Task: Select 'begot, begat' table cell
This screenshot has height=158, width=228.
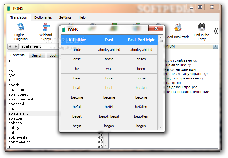Action: click(109, 116)
